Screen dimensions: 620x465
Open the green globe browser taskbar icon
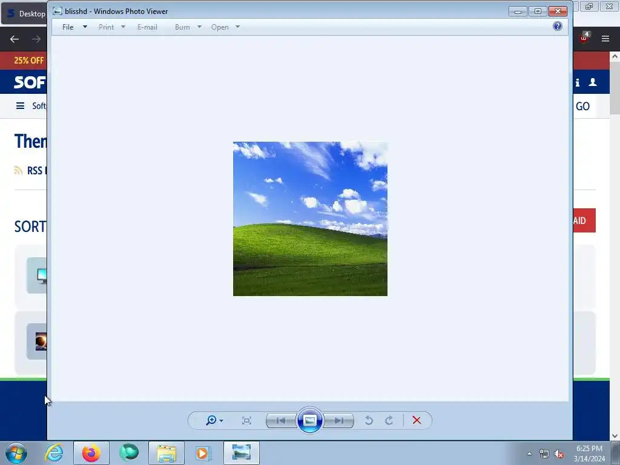tap(129, 453)
